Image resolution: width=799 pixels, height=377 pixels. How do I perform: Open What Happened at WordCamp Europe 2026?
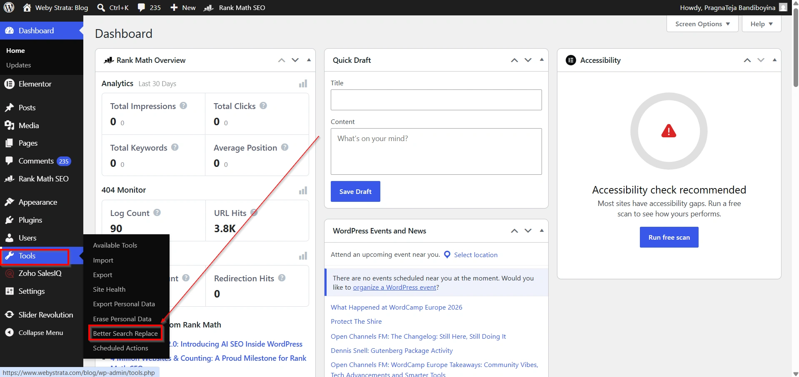[x=397, y=307]
